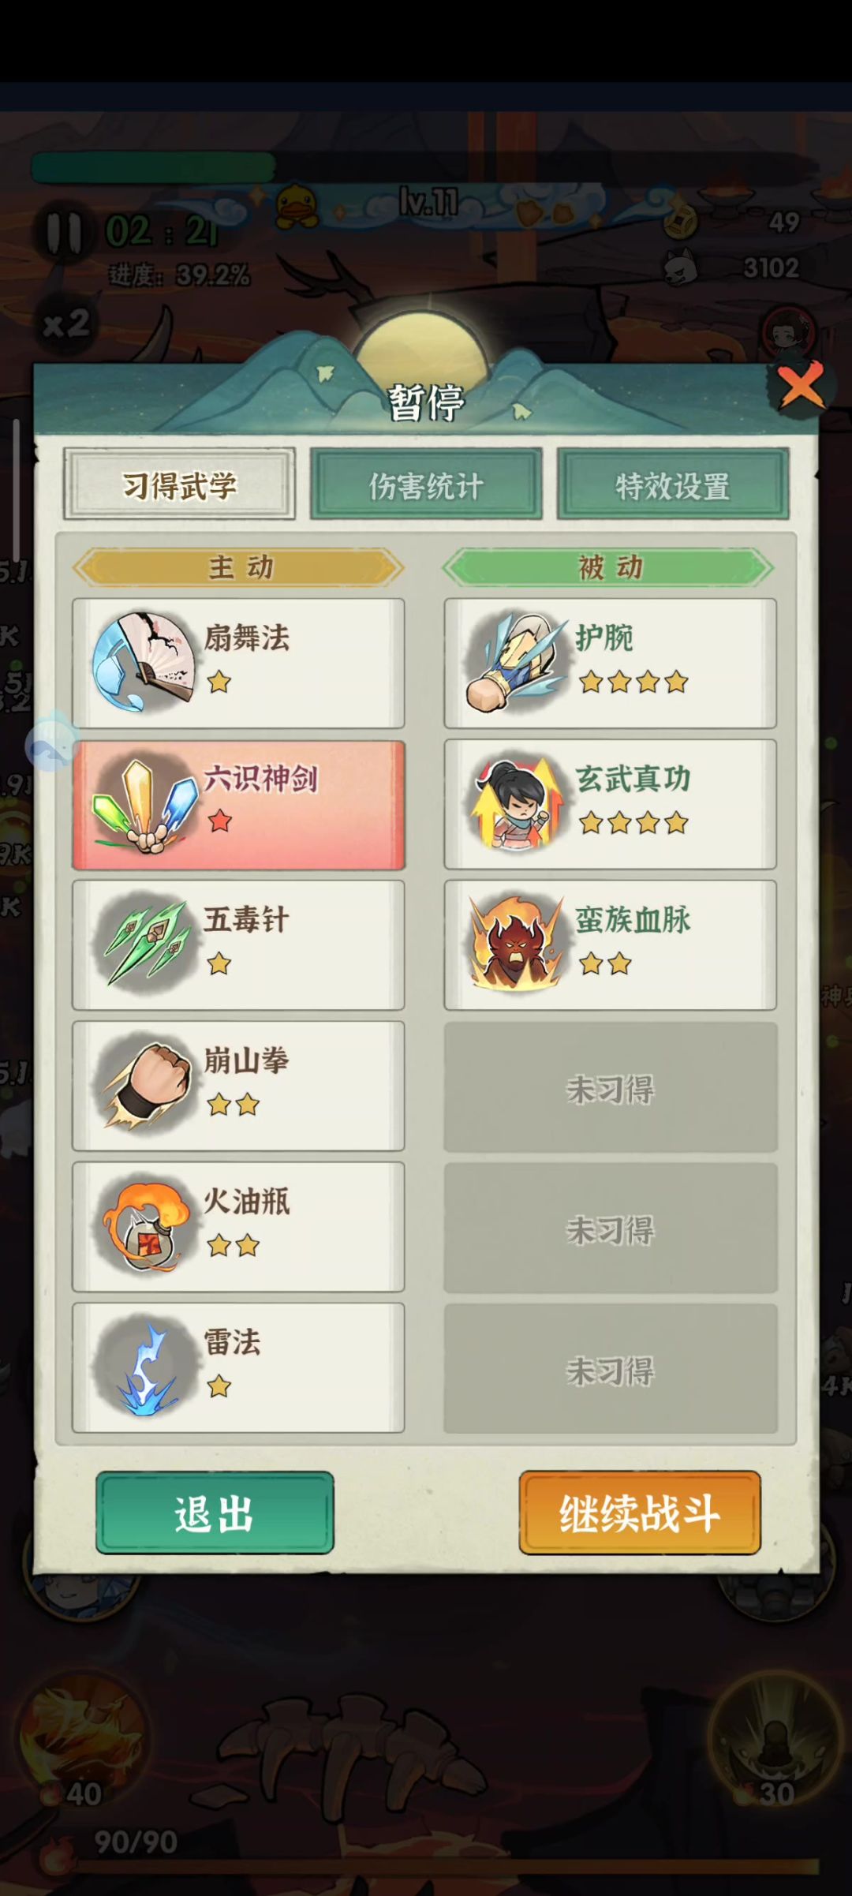This screenshot has width=852, height=1896.
Task: Toggle the x2 speed multiplier
Action: tap(66, 323)
